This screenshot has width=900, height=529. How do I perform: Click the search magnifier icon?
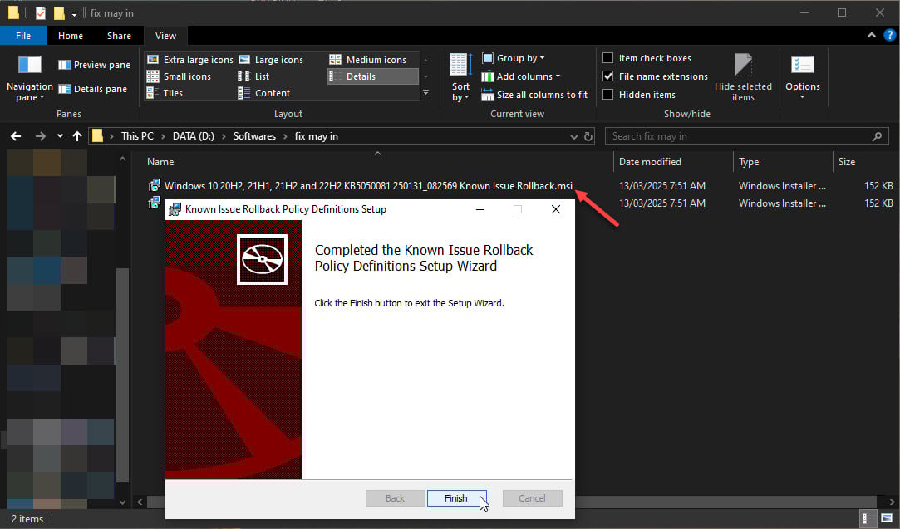tap(877, 136)
